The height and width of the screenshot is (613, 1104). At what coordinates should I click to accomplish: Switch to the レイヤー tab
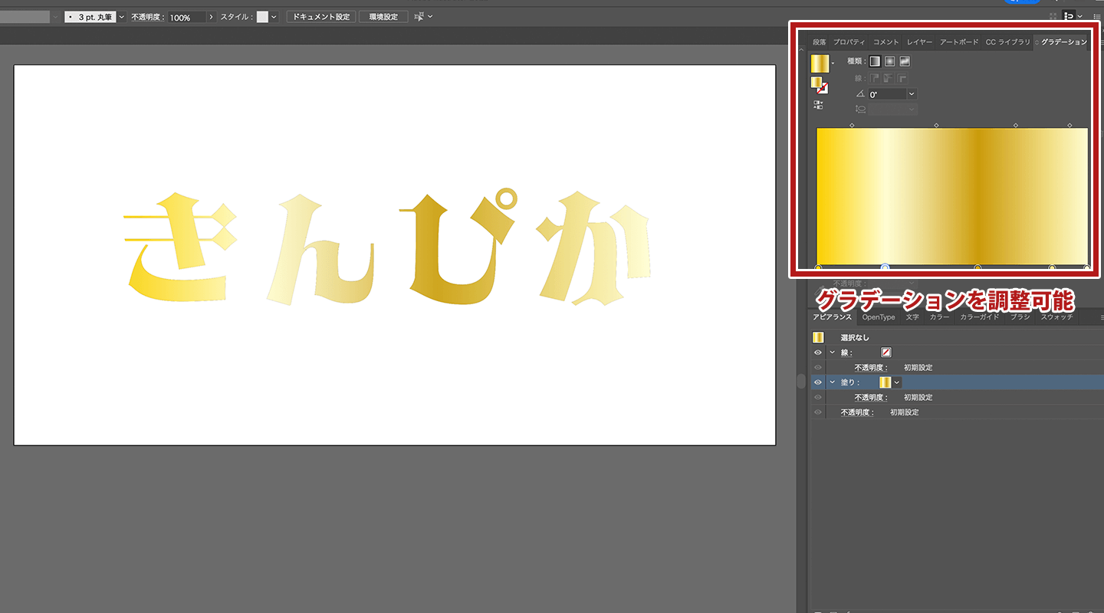[x=919, y=42]
